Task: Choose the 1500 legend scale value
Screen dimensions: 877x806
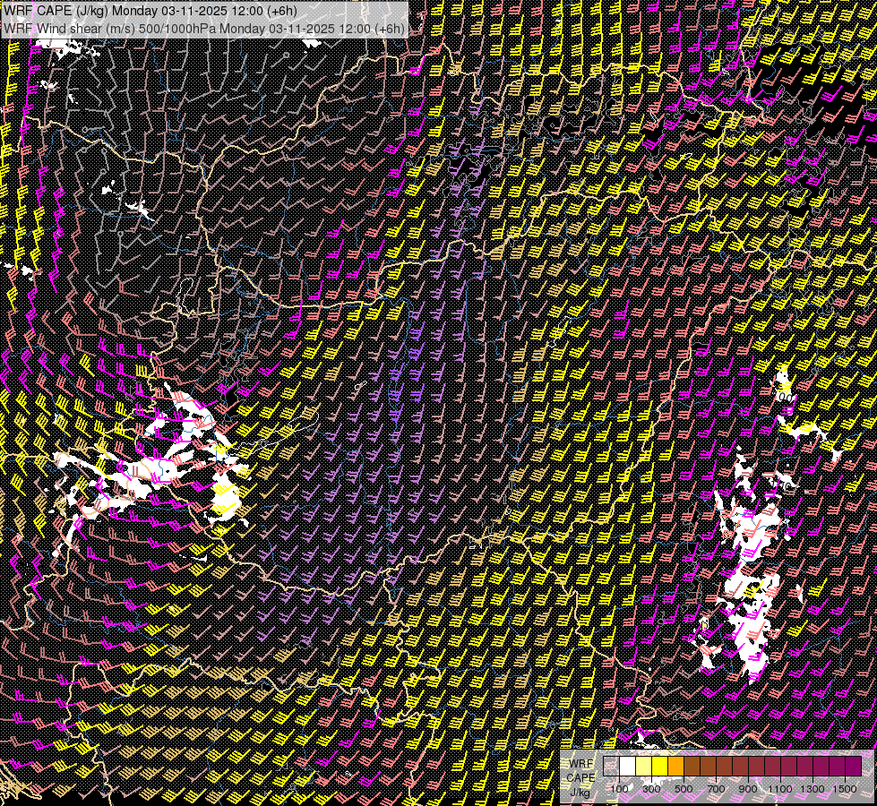Action: 845,788
